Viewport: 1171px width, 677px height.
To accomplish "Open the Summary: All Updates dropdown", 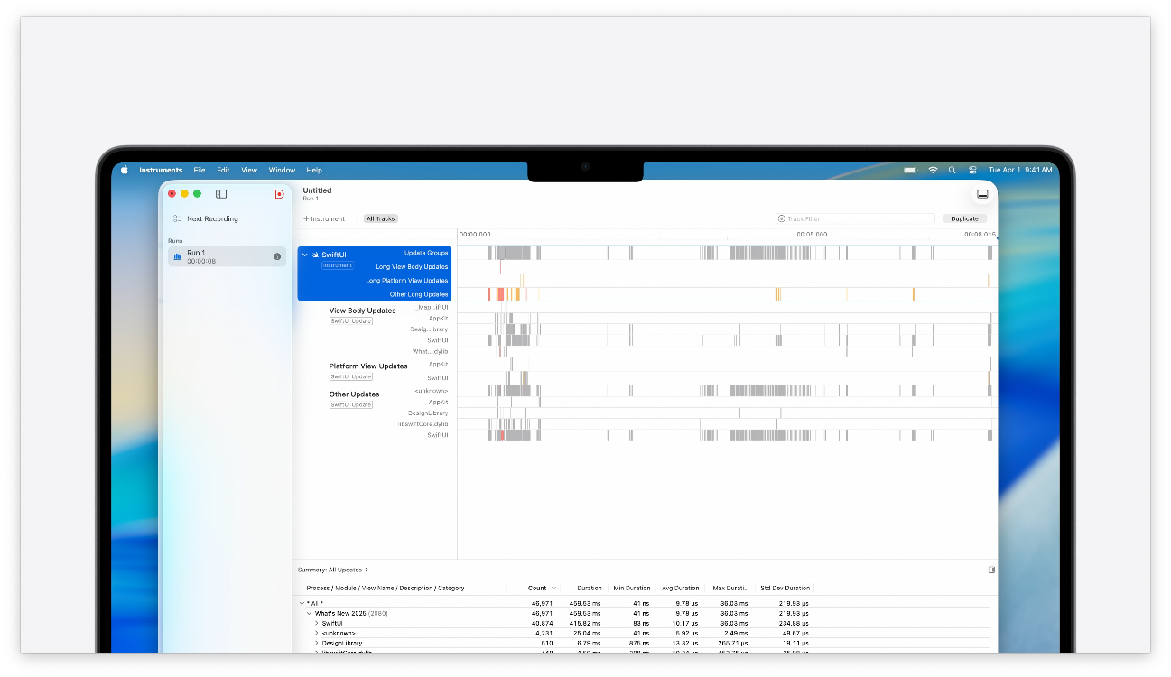I will 333,570.
